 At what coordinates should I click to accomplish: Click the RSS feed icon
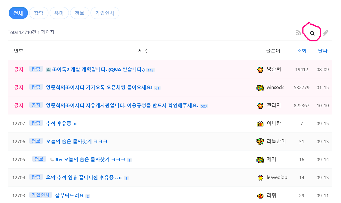pos(299,33)
